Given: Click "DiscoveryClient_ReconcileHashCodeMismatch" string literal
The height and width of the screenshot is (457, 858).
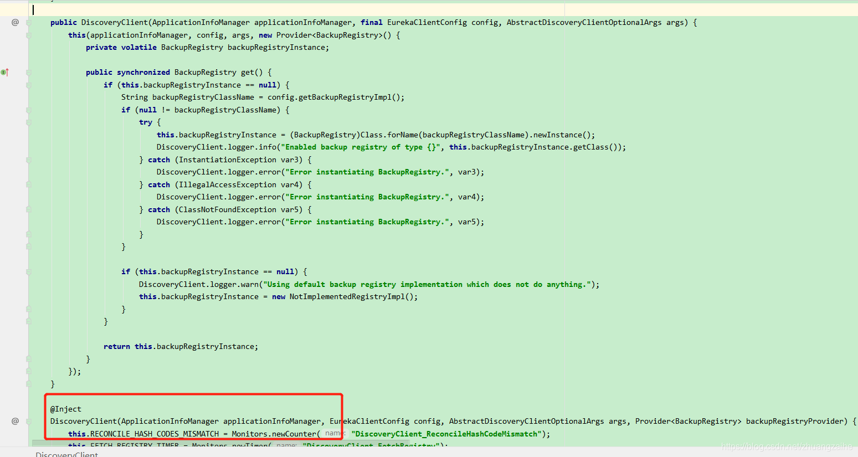Looking at the screenshot, I should tap(446, 434).
